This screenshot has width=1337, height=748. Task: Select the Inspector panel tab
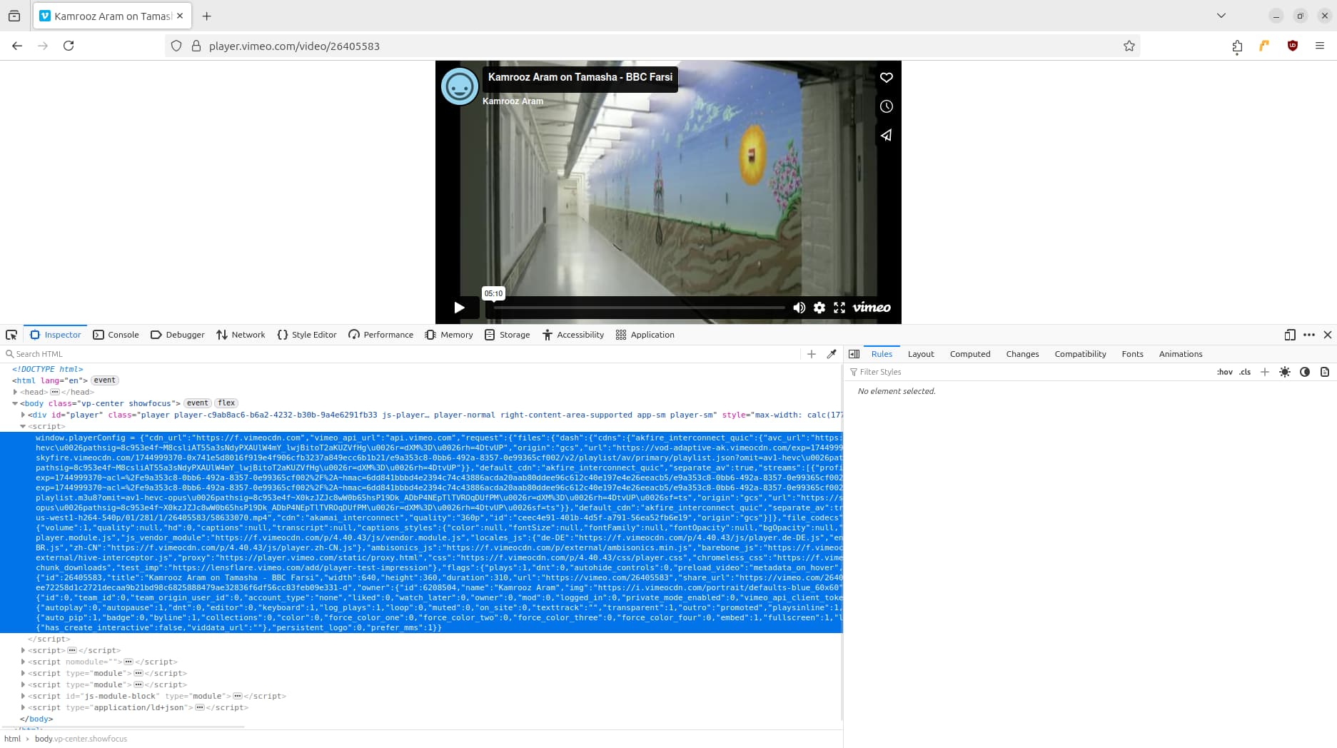tap(56, 335)
